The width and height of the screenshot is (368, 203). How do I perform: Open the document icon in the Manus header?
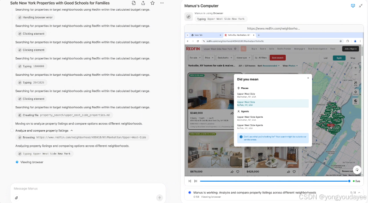pos(134,3)
